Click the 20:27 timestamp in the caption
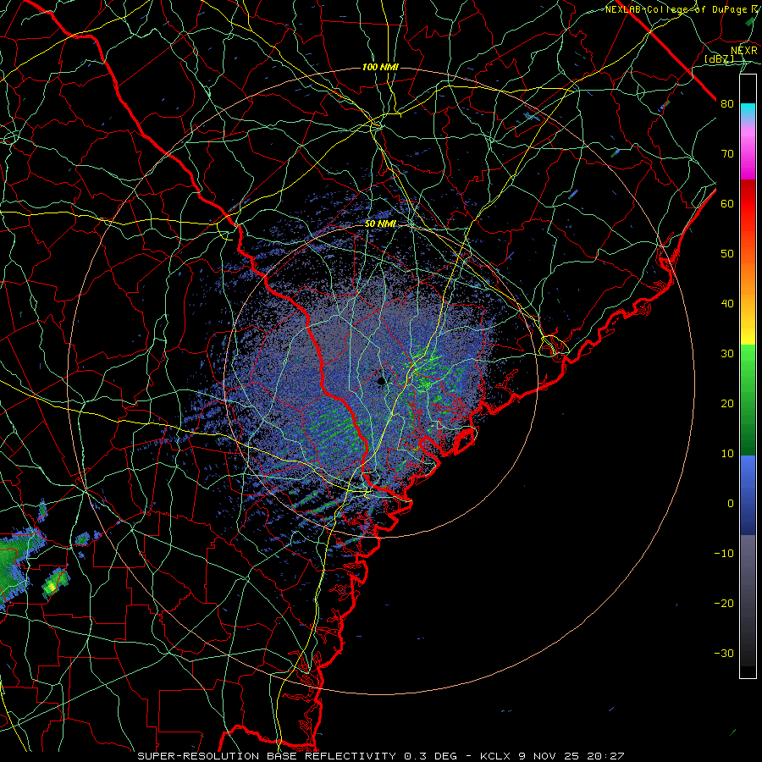Screen dimensions: 762x762 (x=605, y=756)
